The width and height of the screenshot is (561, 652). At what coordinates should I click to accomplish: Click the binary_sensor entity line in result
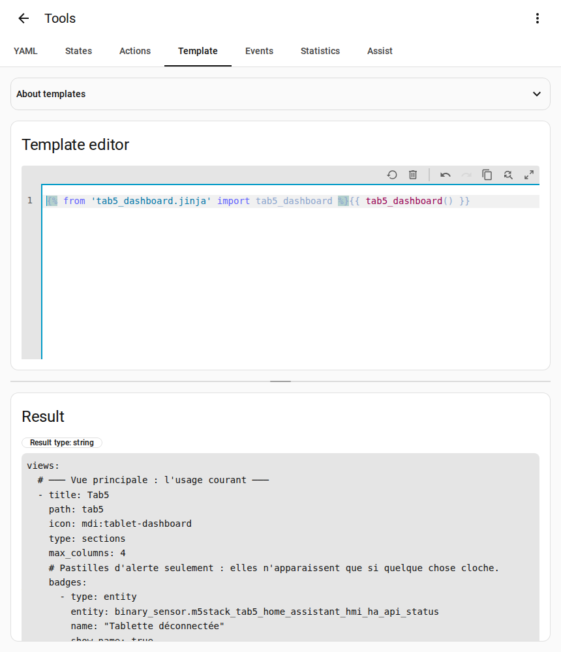pos(254,612)
